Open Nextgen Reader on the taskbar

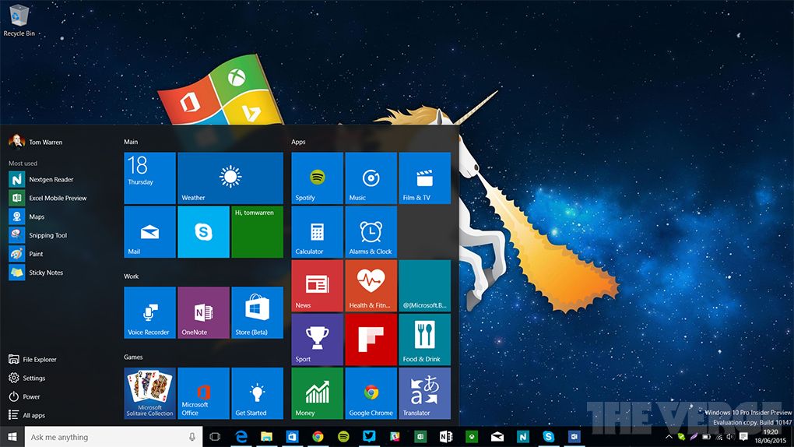pos(522,437)
